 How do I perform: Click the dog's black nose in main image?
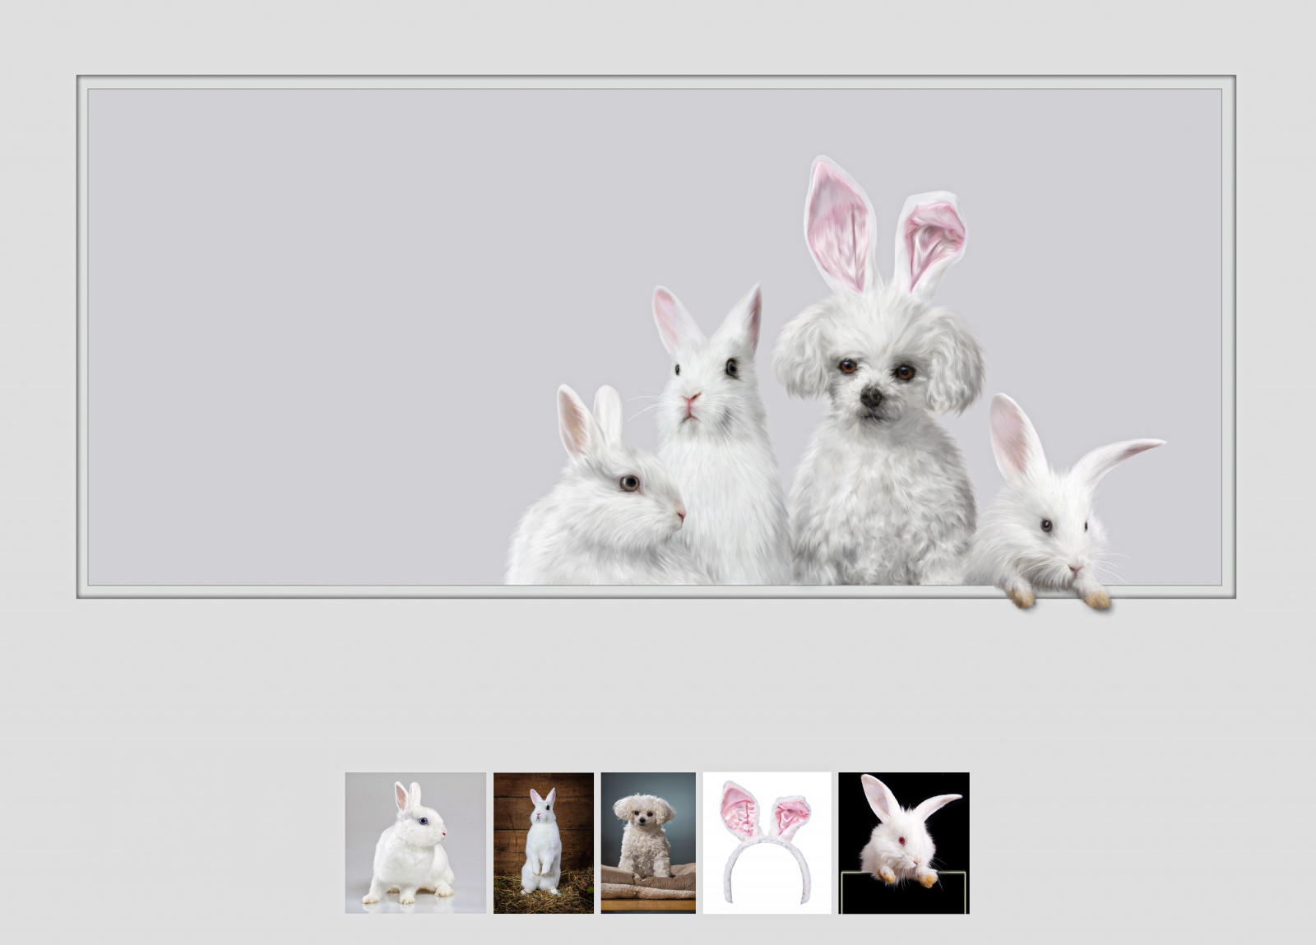click(871, 397)
